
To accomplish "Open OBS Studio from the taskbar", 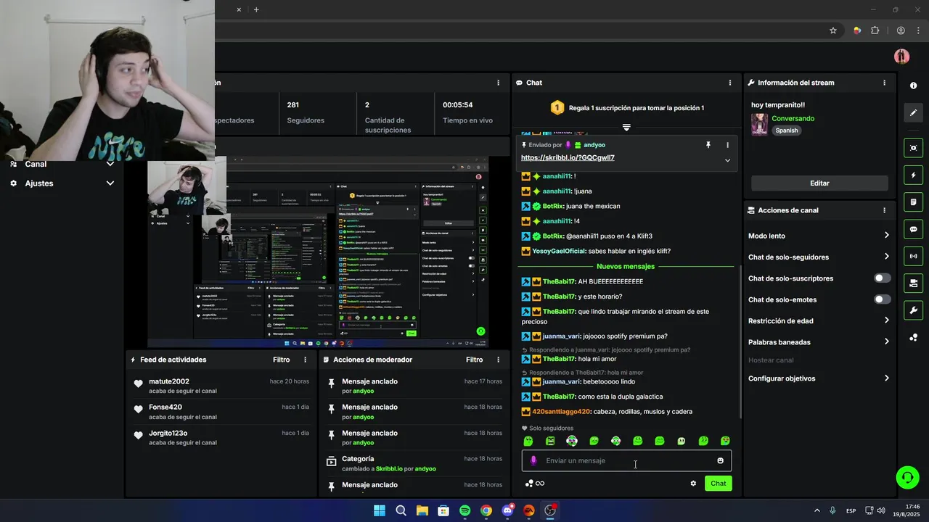I will pyautogui.click(x=550, y=510).
